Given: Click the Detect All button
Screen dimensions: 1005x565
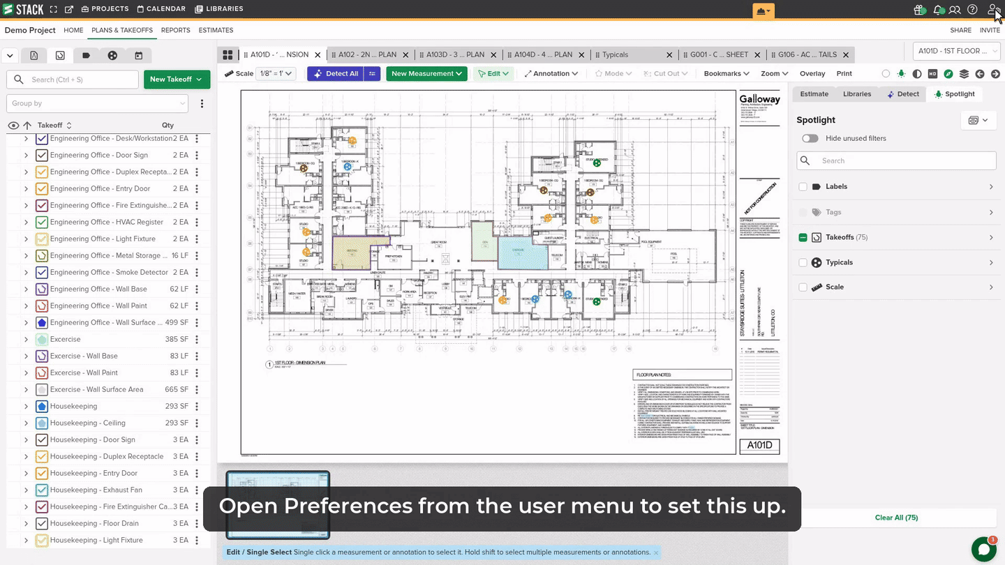Looking at the screenshot, I should pos(335,73).
